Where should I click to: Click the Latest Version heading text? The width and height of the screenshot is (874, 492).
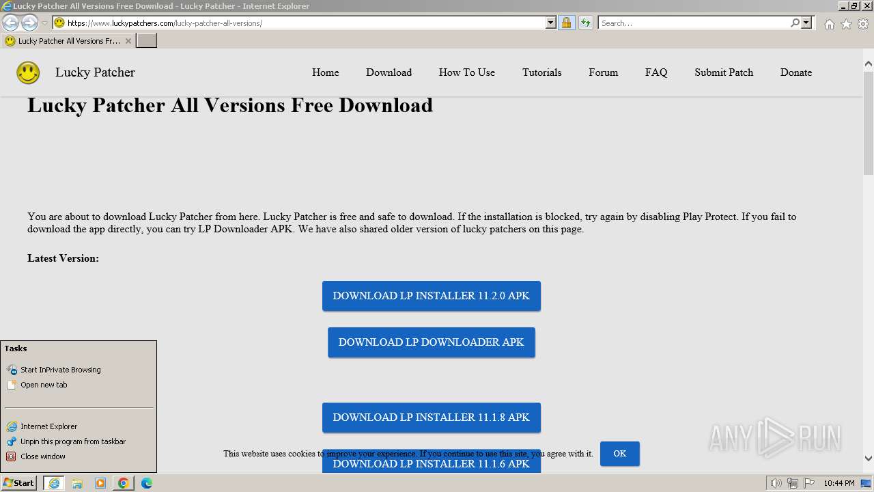point(64,258)
